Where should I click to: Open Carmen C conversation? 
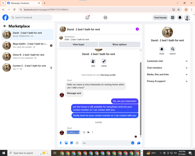click(27, 67)
